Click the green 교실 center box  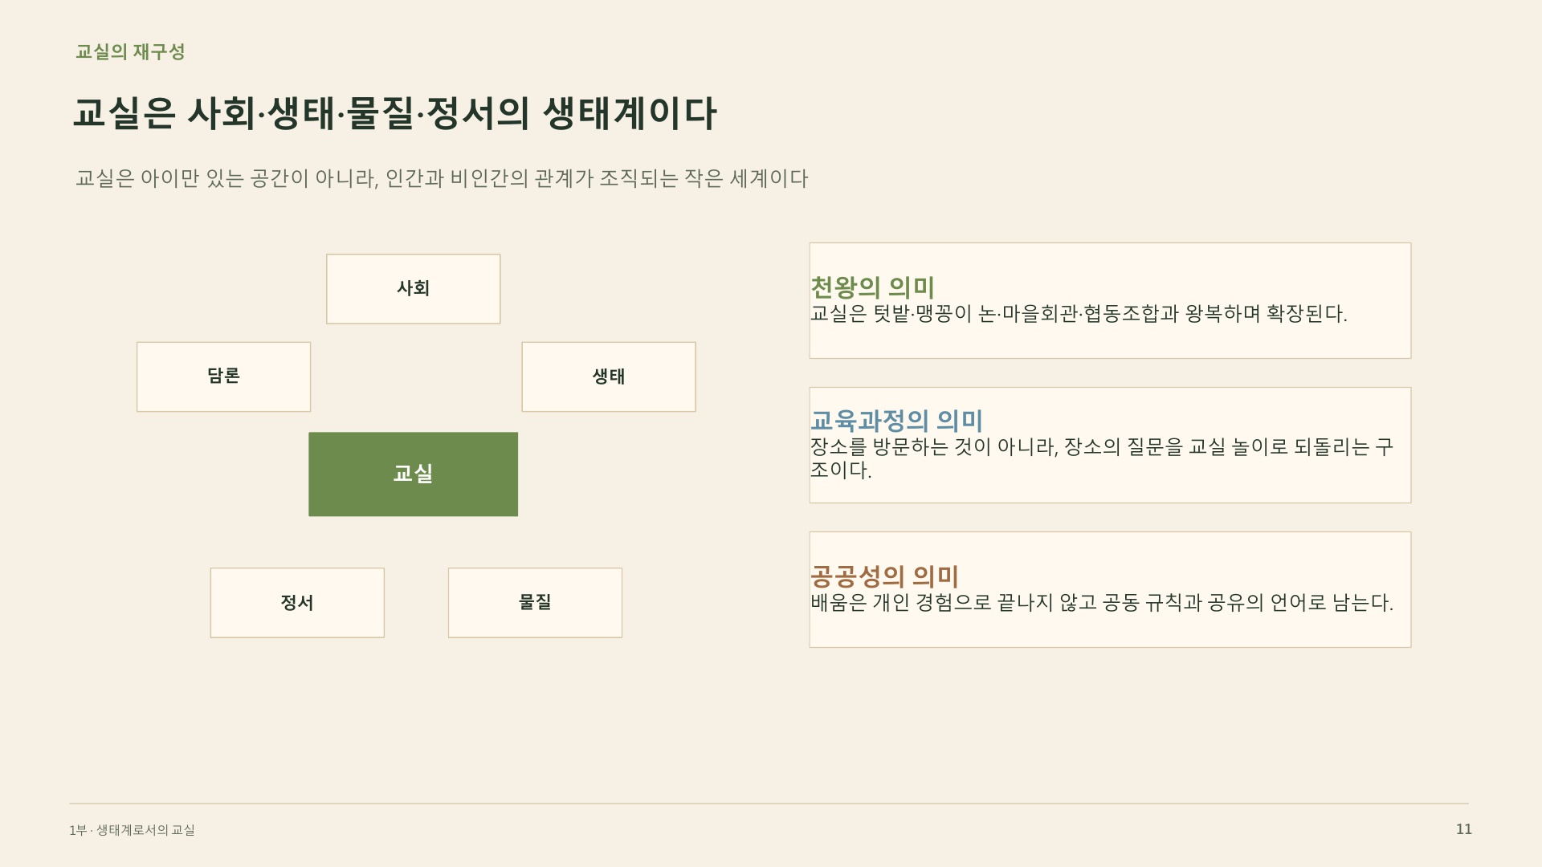click(413, 474)
